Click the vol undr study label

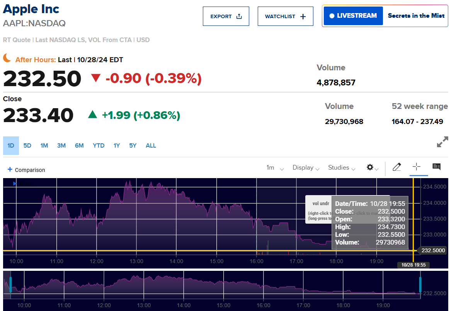321,204
